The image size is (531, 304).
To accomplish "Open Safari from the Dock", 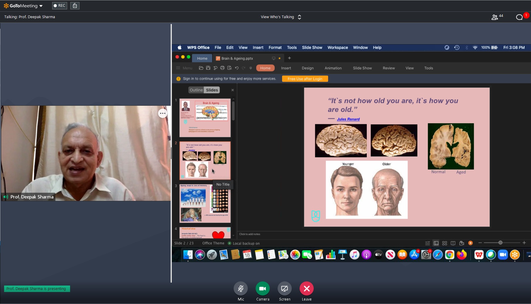I will [438, 255].
